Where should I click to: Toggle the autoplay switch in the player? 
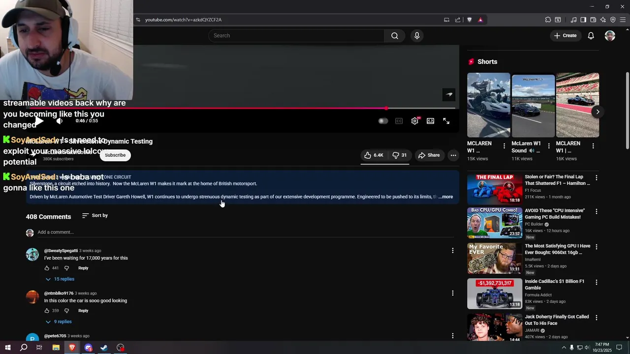coord(383,121)
